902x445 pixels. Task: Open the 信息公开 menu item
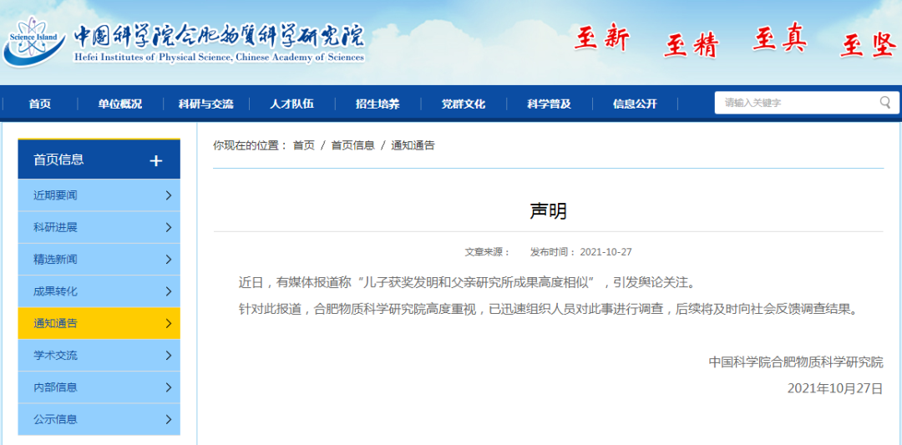[x=635, y=104]
